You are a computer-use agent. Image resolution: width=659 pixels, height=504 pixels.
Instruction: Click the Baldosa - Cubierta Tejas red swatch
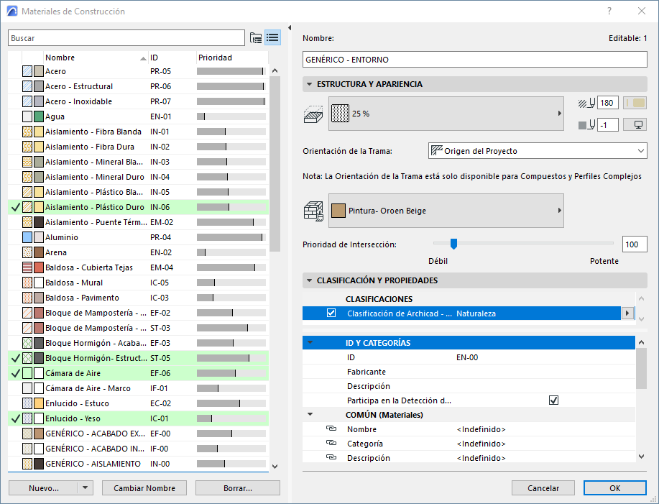pyautogui.click(x=39, y=267)
